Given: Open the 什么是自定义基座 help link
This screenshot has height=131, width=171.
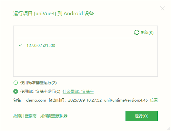Looking at the screenshot, I should 78,92.
